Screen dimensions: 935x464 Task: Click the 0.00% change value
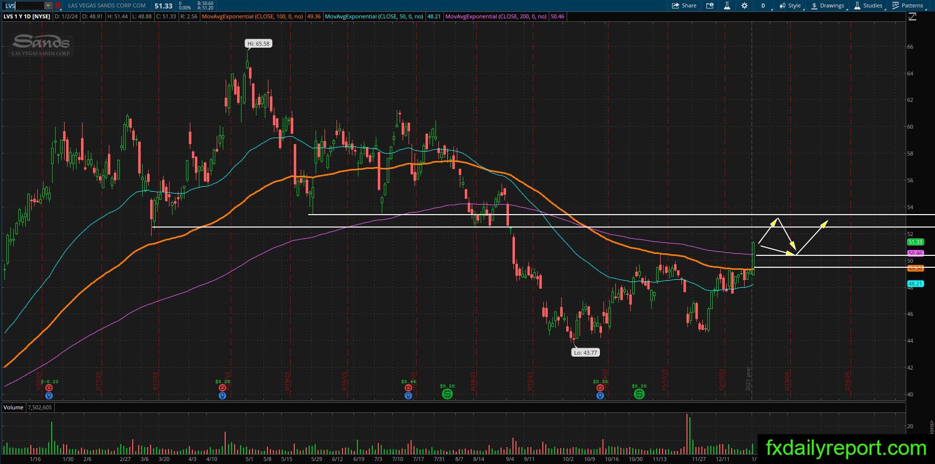185,8
